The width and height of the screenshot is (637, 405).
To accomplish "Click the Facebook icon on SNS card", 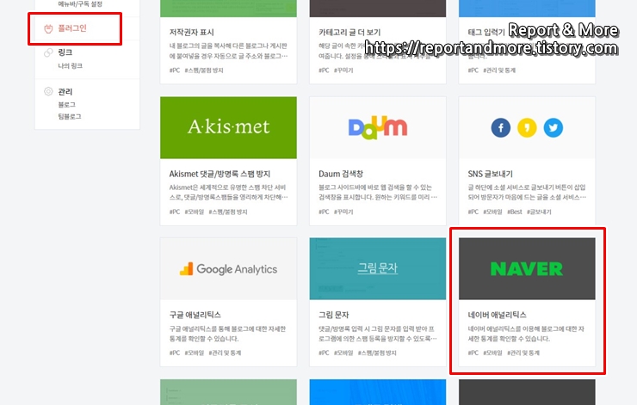I will 500,128.
